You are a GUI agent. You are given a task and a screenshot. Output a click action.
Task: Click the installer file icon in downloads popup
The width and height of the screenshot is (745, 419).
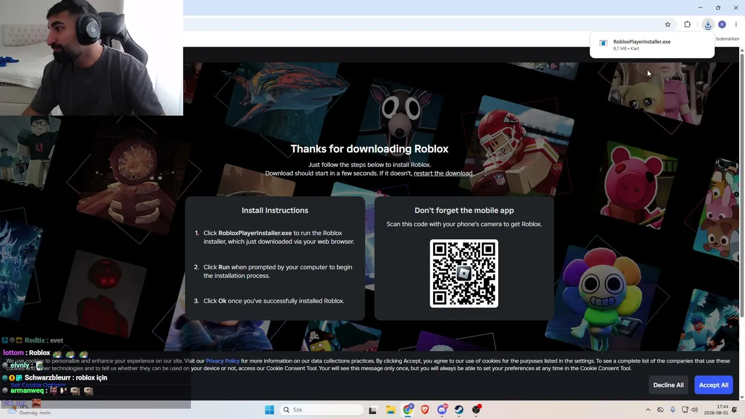(604, 43)
